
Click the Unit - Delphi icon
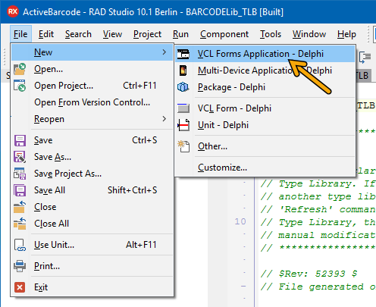point(183,125)
